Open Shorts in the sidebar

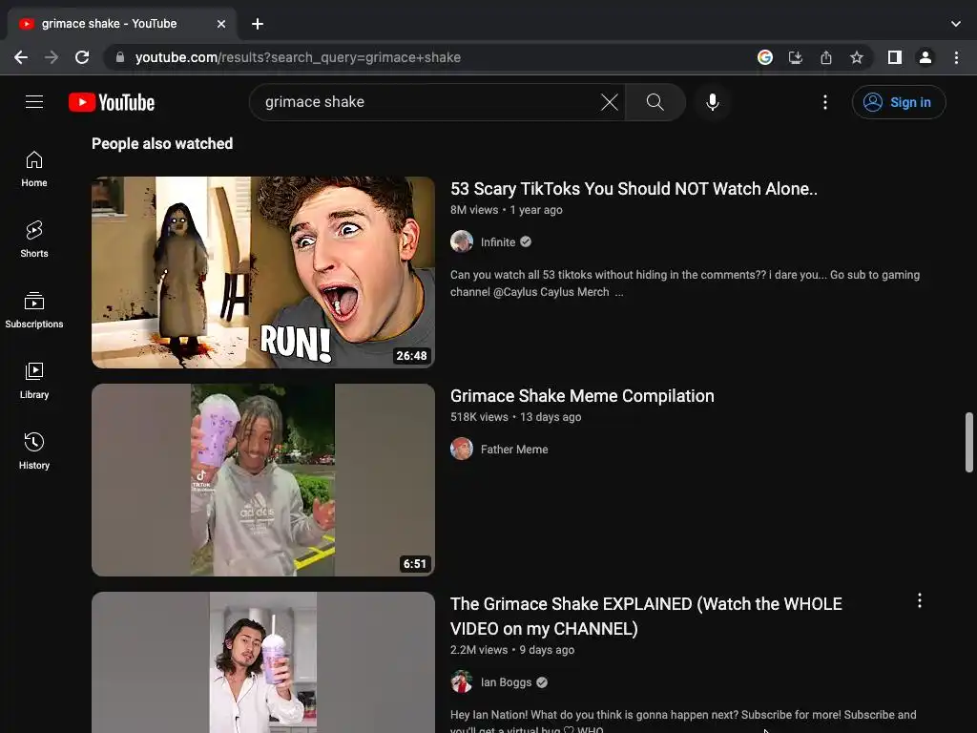(34, 240)
